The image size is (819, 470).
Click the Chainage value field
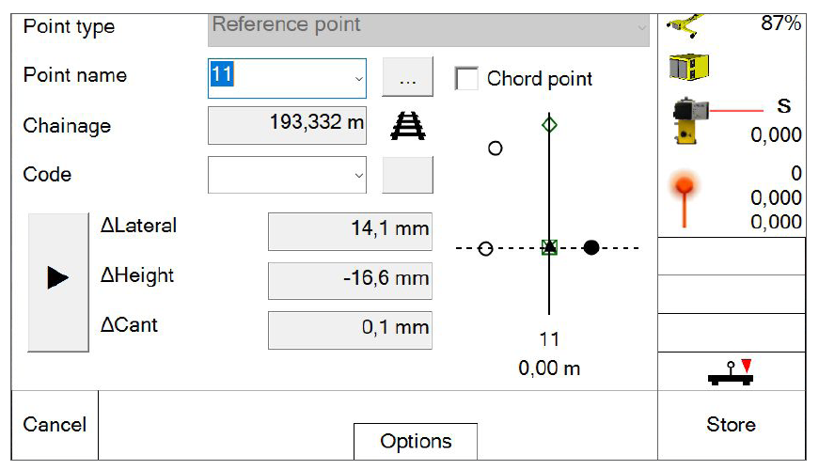pyautogui.click(x=288, y=125)
